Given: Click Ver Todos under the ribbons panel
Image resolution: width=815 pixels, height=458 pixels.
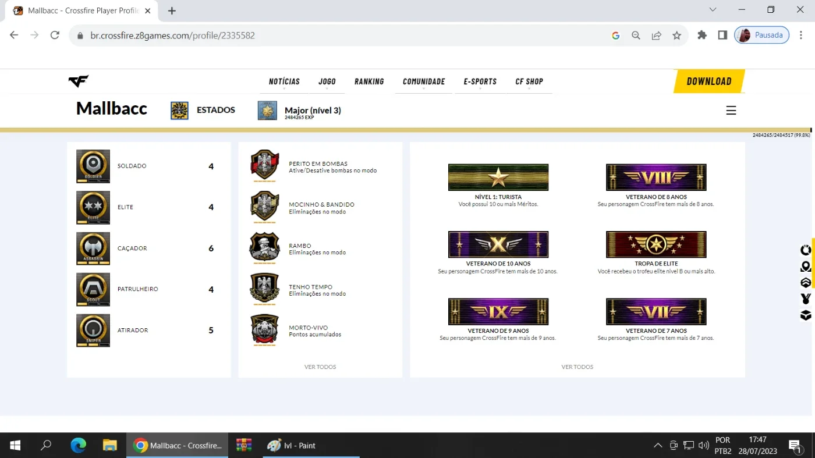Looking at the screenshot, I should click(x=577, y=367).
